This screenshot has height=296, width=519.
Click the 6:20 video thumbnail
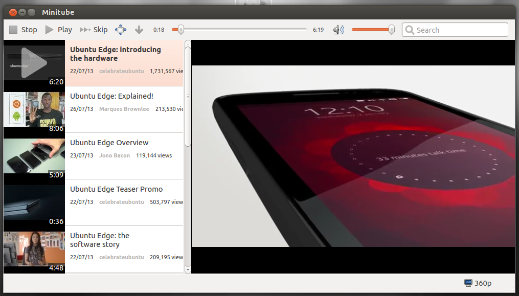click(34, 63)
